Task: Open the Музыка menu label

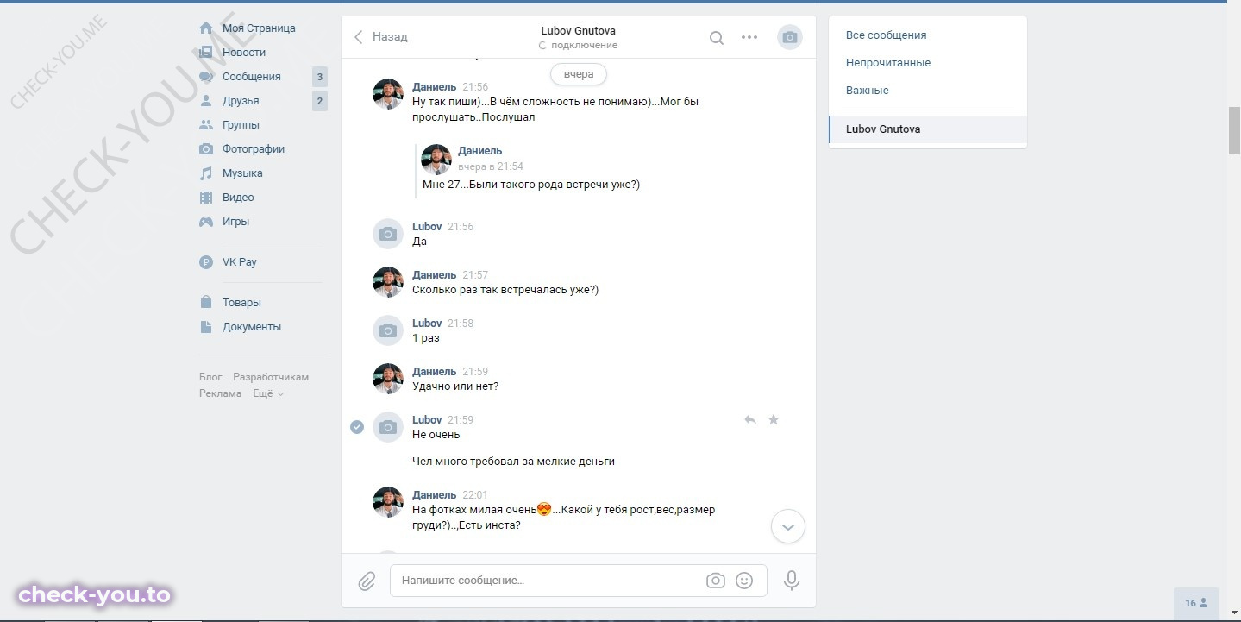Action: coord(242,173)
